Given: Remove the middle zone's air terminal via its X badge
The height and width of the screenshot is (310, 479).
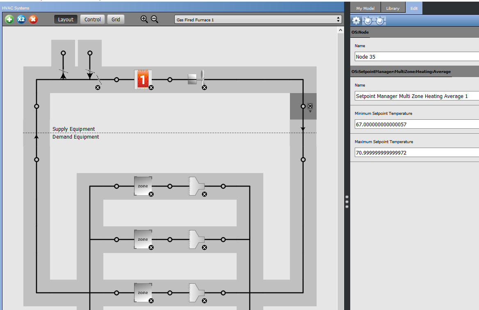Looking at the screenshot, I should (x=205, y=248).
